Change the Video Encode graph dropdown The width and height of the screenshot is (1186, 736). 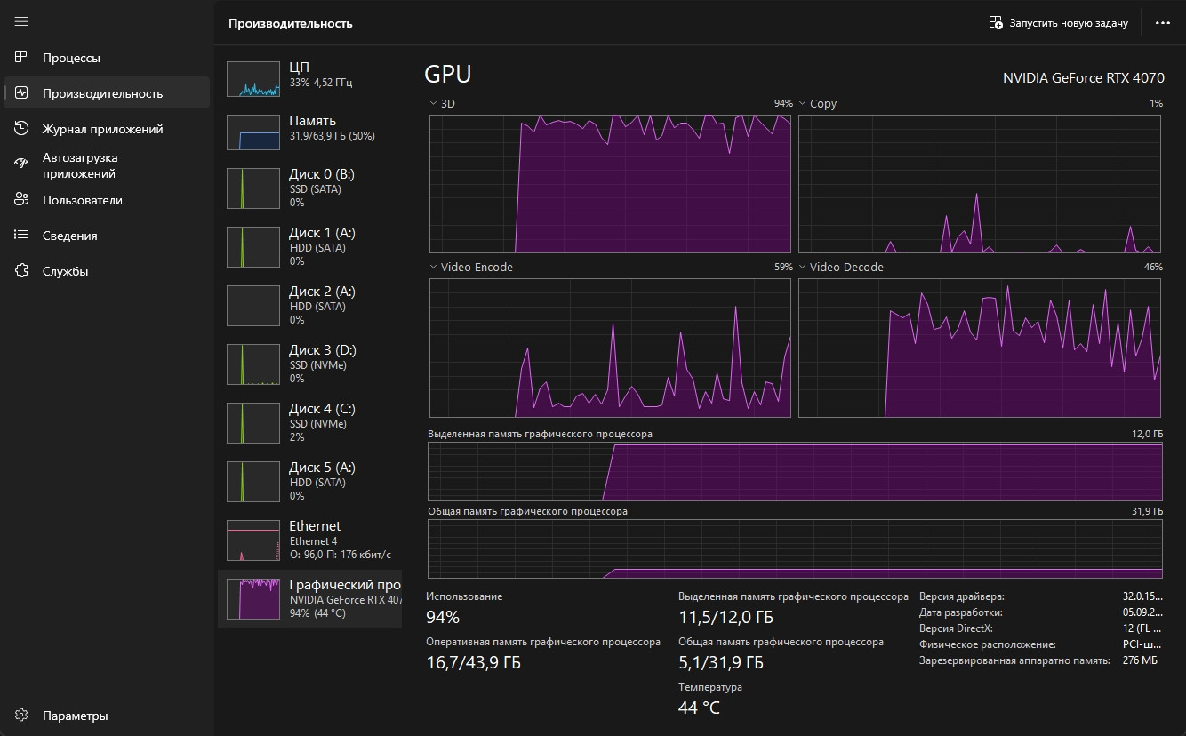tap(434, 268)
